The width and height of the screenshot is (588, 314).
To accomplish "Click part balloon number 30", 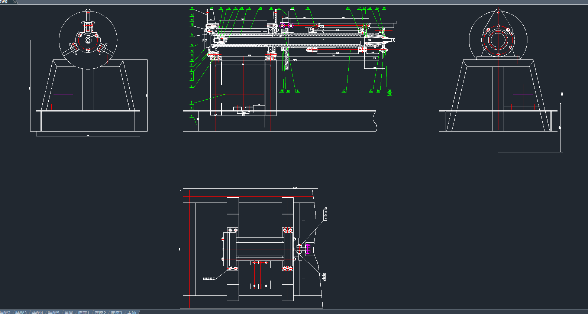I will coord(348,8).
